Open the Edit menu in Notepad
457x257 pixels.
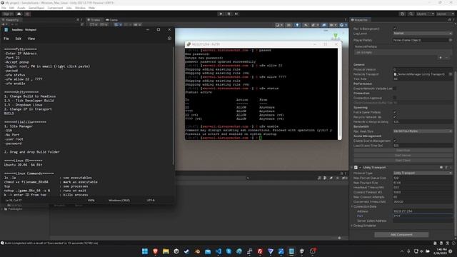pos(18,39)
